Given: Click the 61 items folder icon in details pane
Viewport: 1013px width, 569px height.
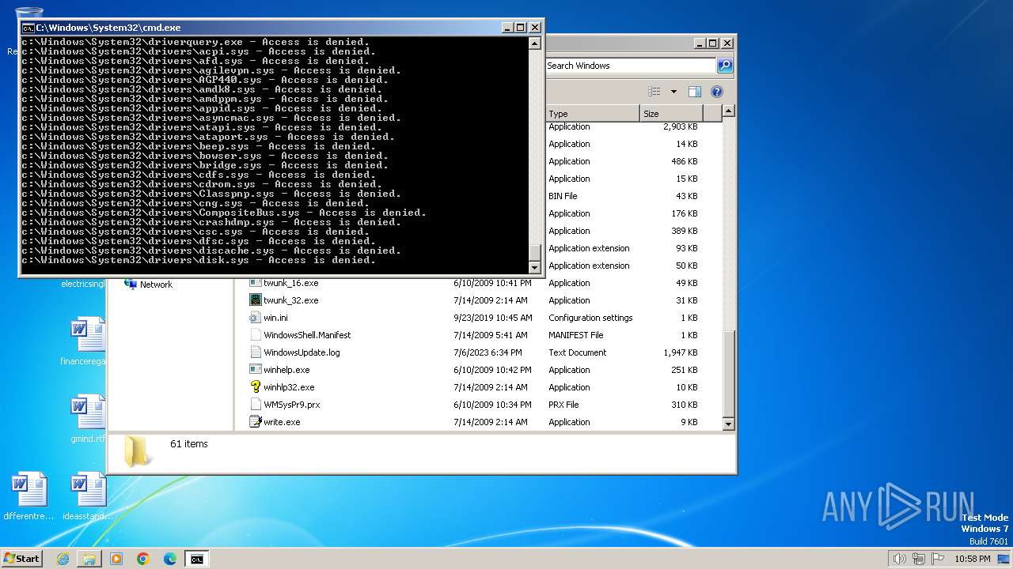Looking at the screenshot, I should [x=138, y=450].
